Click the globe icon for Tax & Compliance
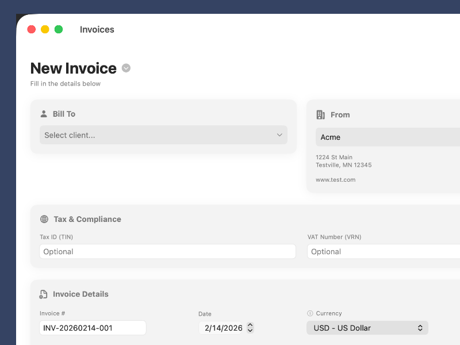460x345 pixels. pyautogui.click(x=44, y=219)
